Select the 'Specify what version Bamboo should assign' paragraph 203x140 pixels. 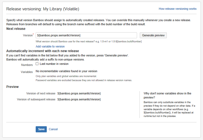(x=98, y=22)
